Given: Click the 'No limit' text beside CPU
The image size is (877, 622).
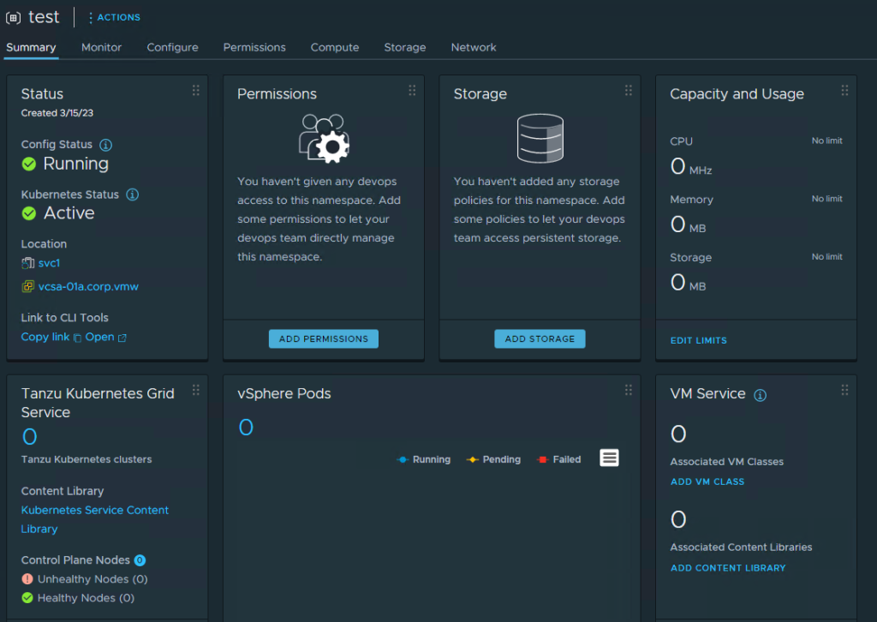Looking at the screenshot, I should 827,141.
